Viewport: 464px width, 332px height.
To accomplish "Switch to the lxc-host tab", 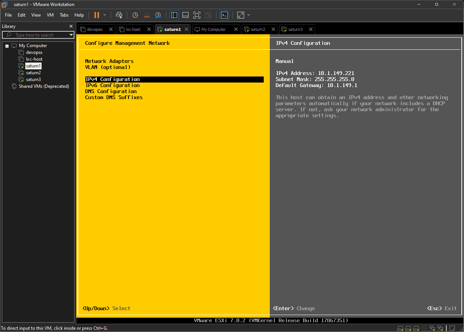I will (x=133, y=29).
